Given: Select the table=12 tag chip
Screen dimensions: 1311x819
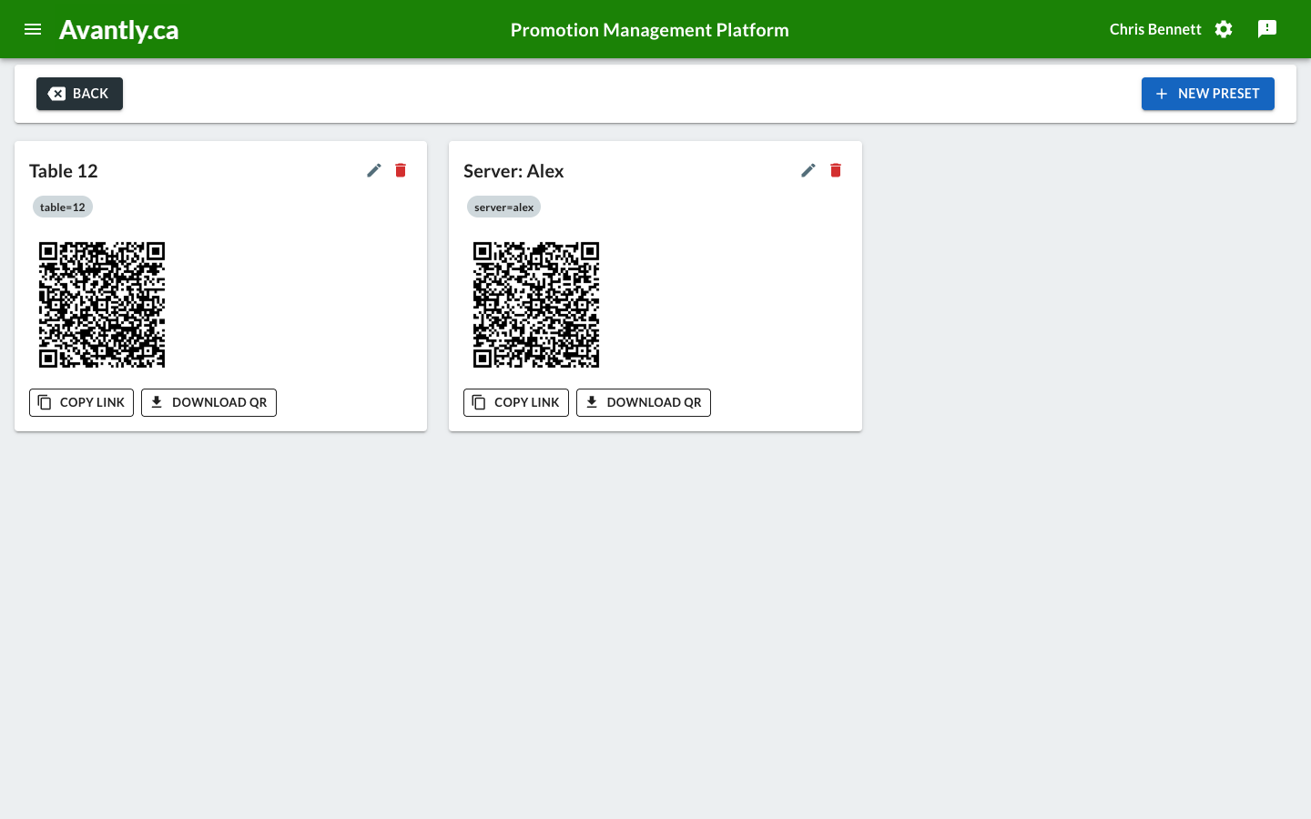Looking at the screenshot, I should click(x=63, y=207).
